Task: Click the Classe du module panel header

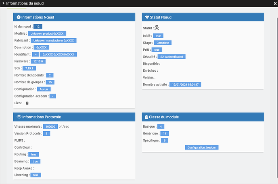Action: [x=203, y=117]
